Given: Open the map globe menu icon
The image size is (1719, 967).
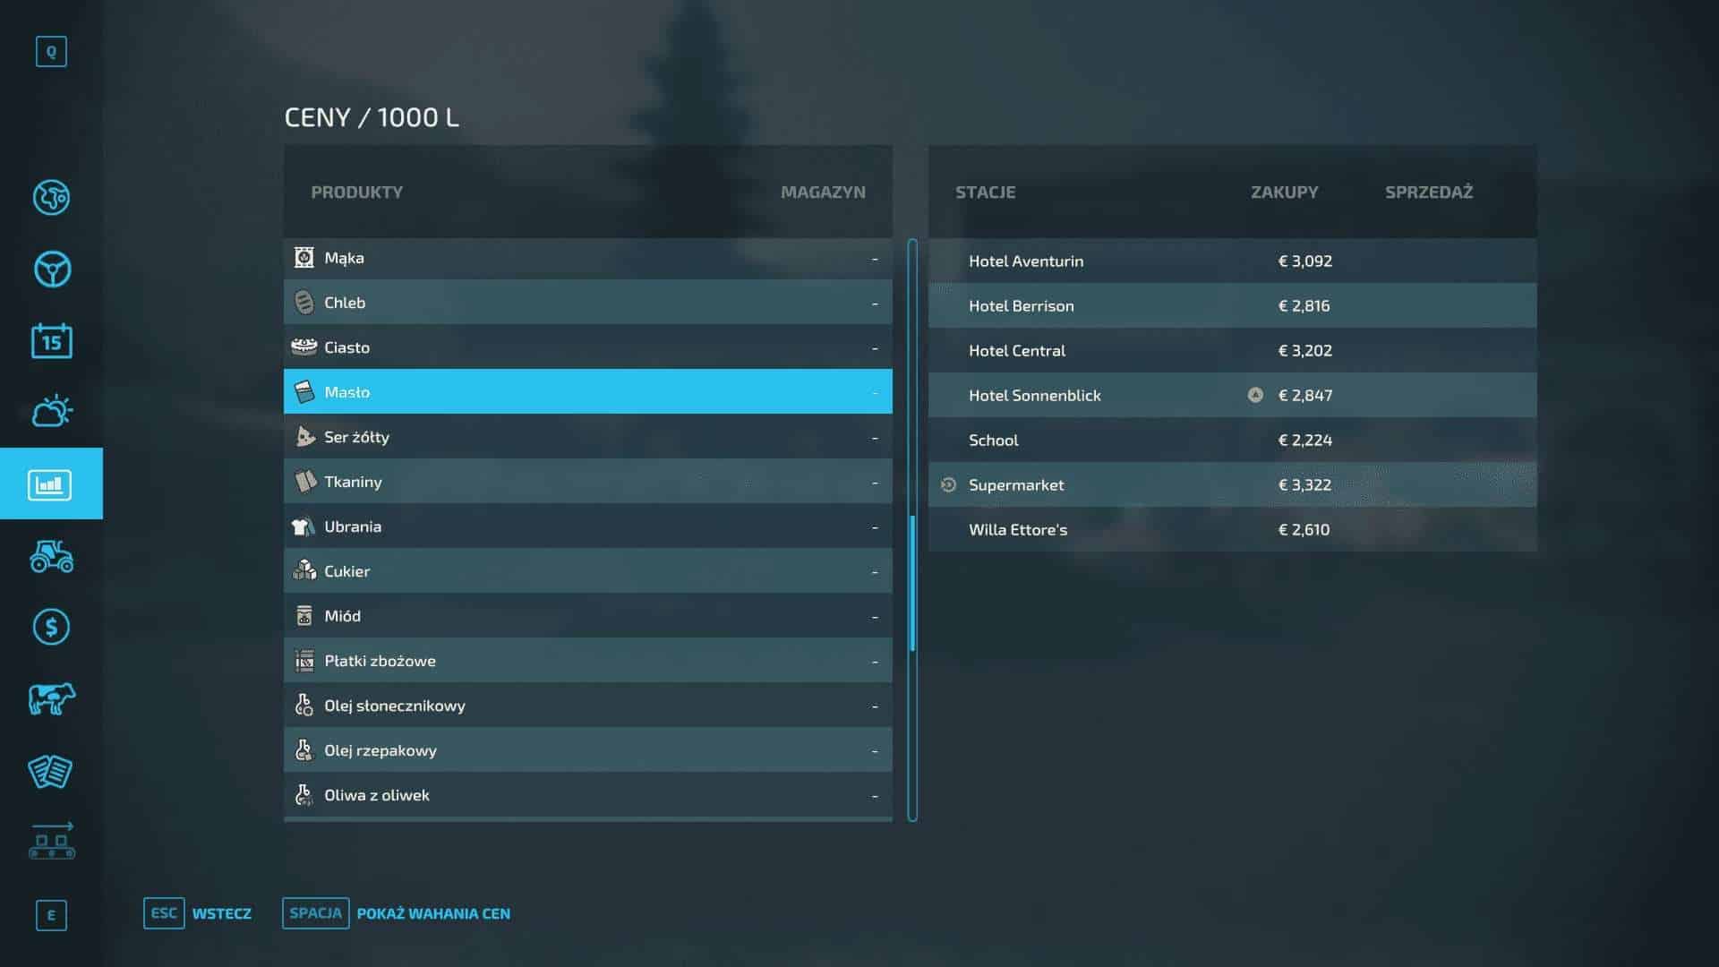Looking at the screenshot, I should click(51, 197).
